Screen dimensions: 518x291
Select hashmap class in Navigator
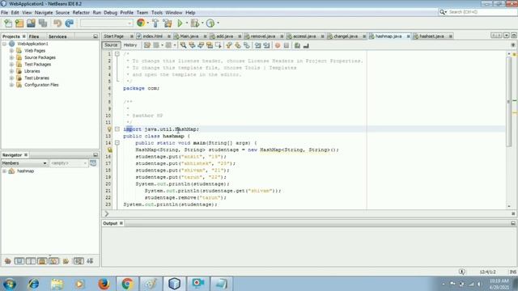(25, 171)
